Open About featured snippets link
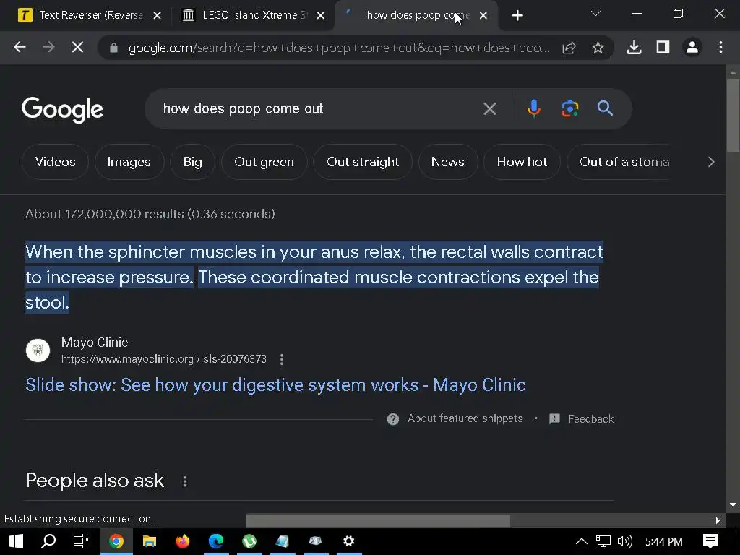The width and height of the screenshot is (740, 555). 465,418
